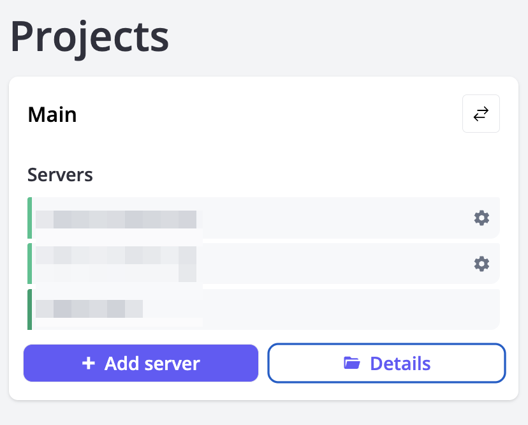Viewport: 528px width, 425px height.
Task: Click the Main project title
Action: coord(52,114)
